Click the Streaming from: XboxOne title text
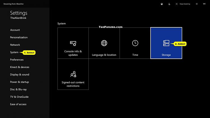 coord(13,4)
